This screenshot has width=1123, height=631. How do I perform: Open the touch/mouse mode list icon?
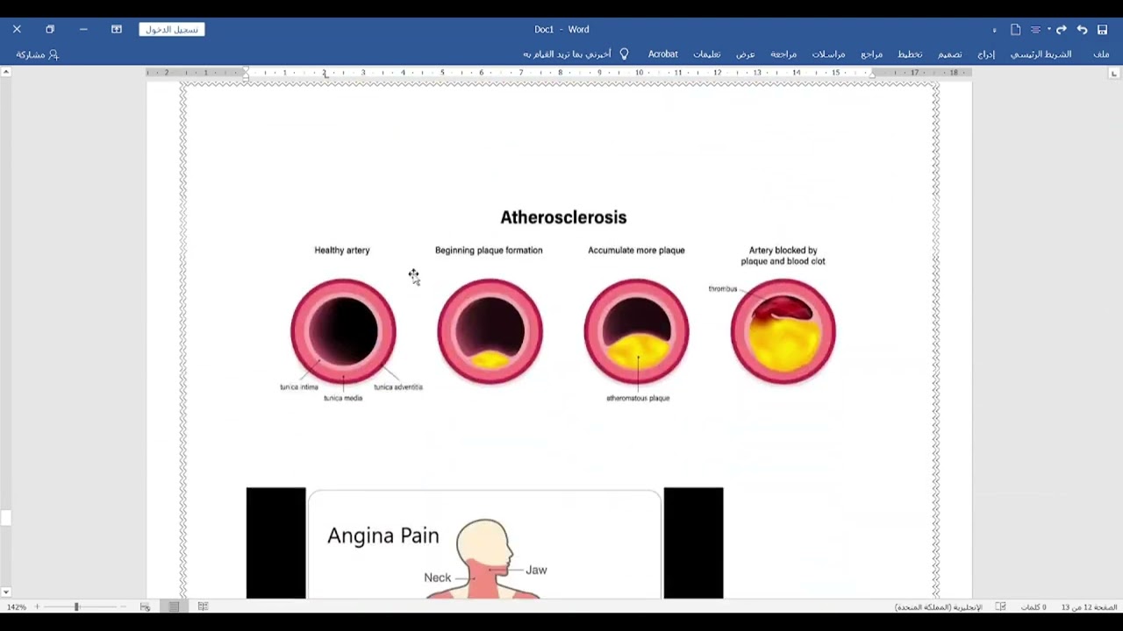[x=1035, y=30]
